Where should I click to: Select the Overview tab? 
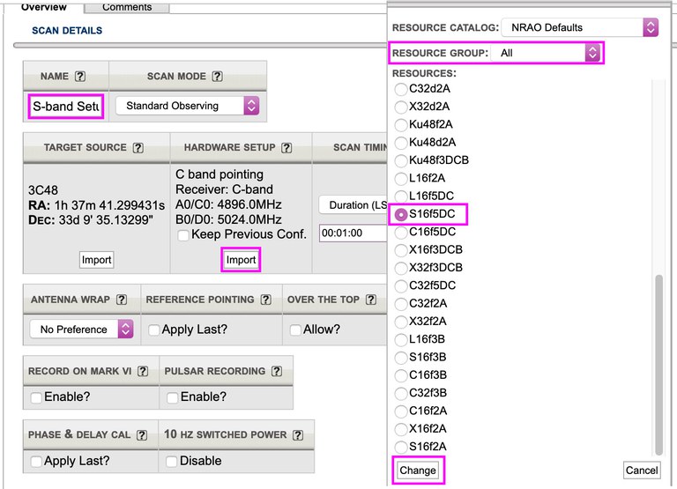[44, 7]
